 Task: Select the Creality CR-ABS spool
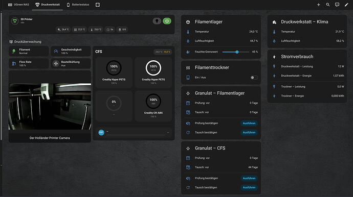tap(153, 106)
